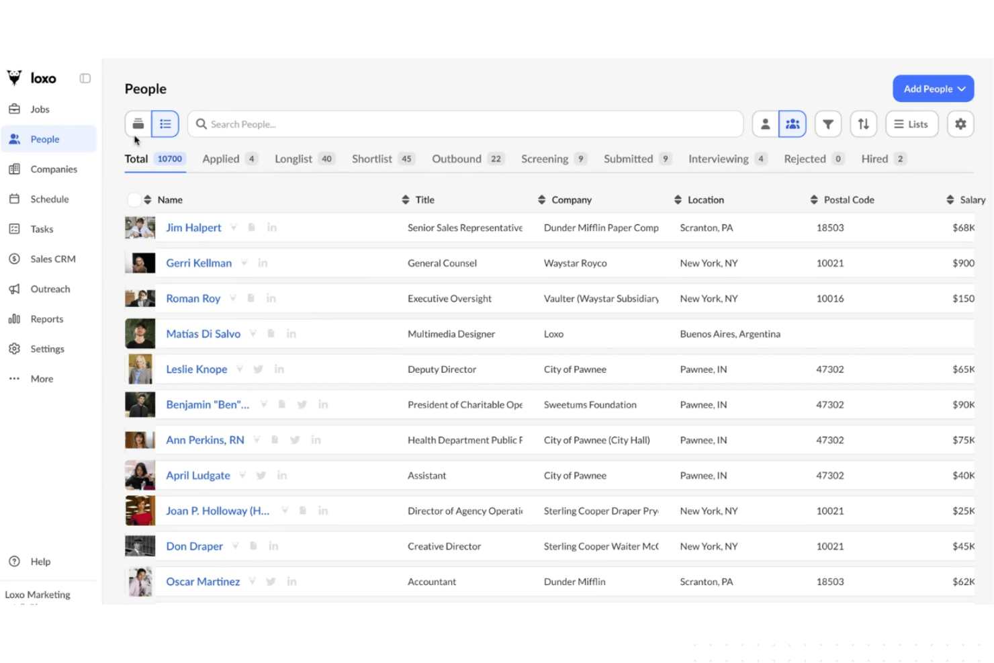Click Don Draper's Loxo owl icon

pos(235,546)
